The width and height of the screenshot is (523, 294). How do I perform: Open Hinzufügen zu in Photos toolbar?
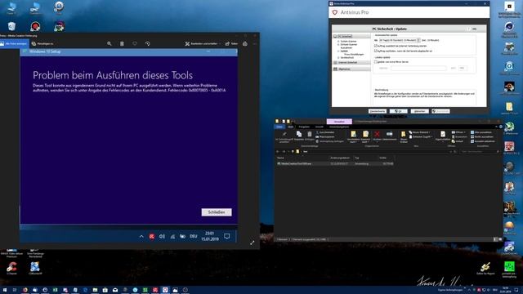pos(42,43)
